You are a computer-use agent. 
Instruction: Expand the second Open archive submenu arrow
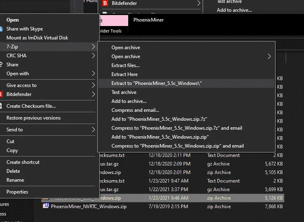tap(269, 57)
